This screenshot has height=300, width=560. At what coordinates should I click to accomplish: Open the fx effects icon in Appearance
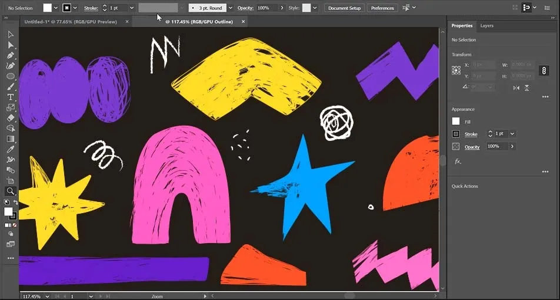(458, 161)
